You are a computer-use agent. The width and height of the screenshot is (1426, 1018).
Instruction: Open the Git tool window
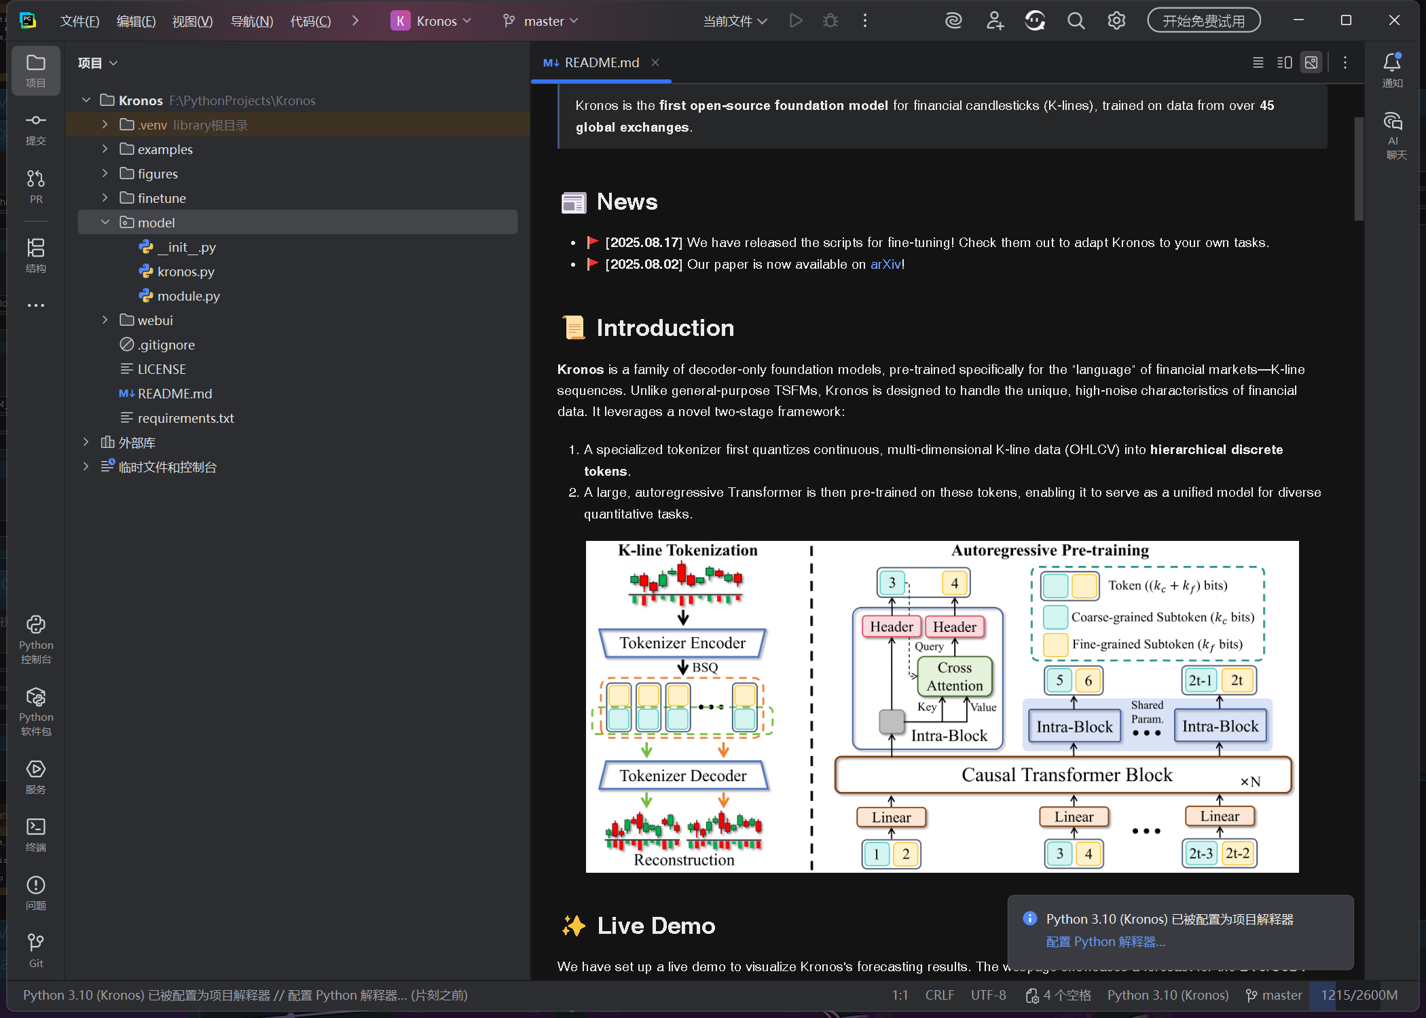pos(36,950)
